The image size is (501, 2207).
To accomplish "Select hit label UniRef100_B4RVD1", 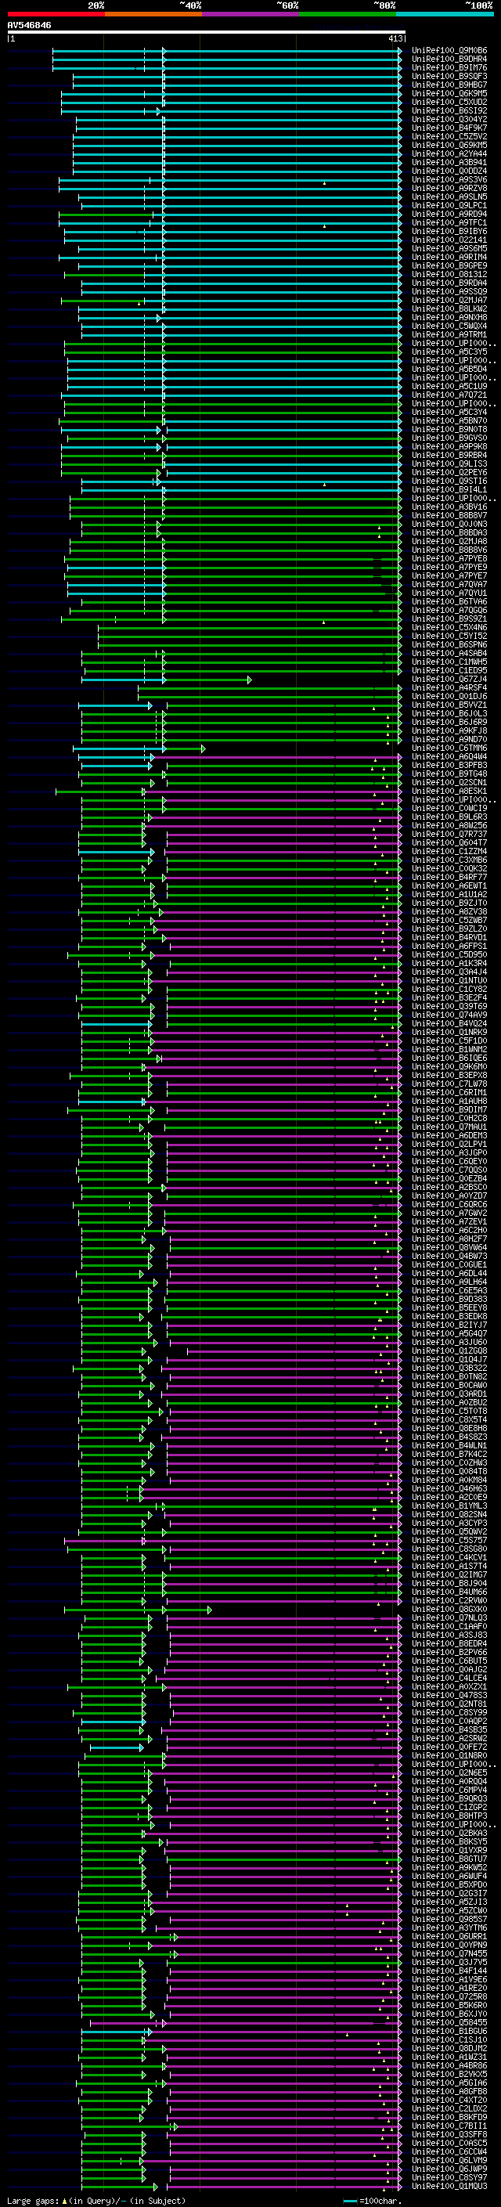I will tap(449, 937).
